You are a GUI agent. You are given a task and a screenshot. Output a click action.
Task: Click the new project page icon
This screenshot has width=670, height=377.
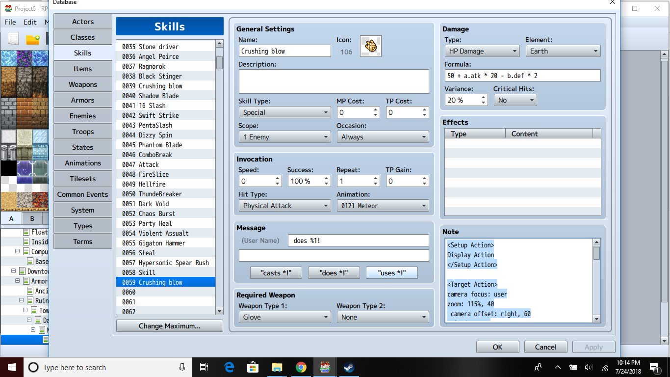click(13, 39)
